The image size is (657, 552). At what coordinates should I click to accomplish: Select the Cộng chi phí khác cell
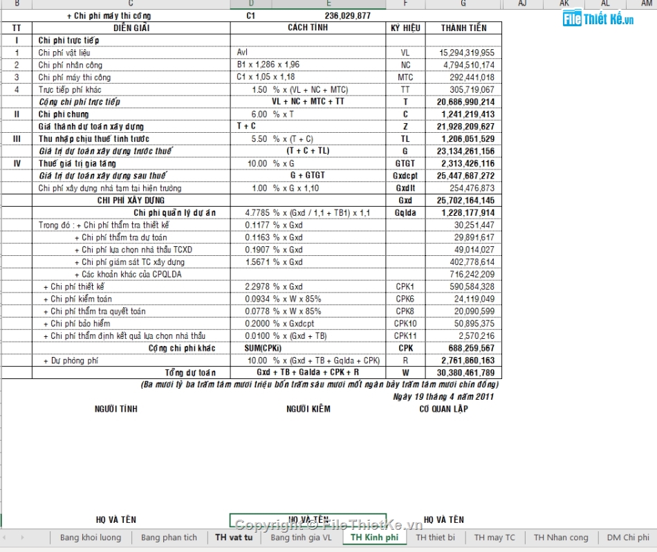(131, 349)
